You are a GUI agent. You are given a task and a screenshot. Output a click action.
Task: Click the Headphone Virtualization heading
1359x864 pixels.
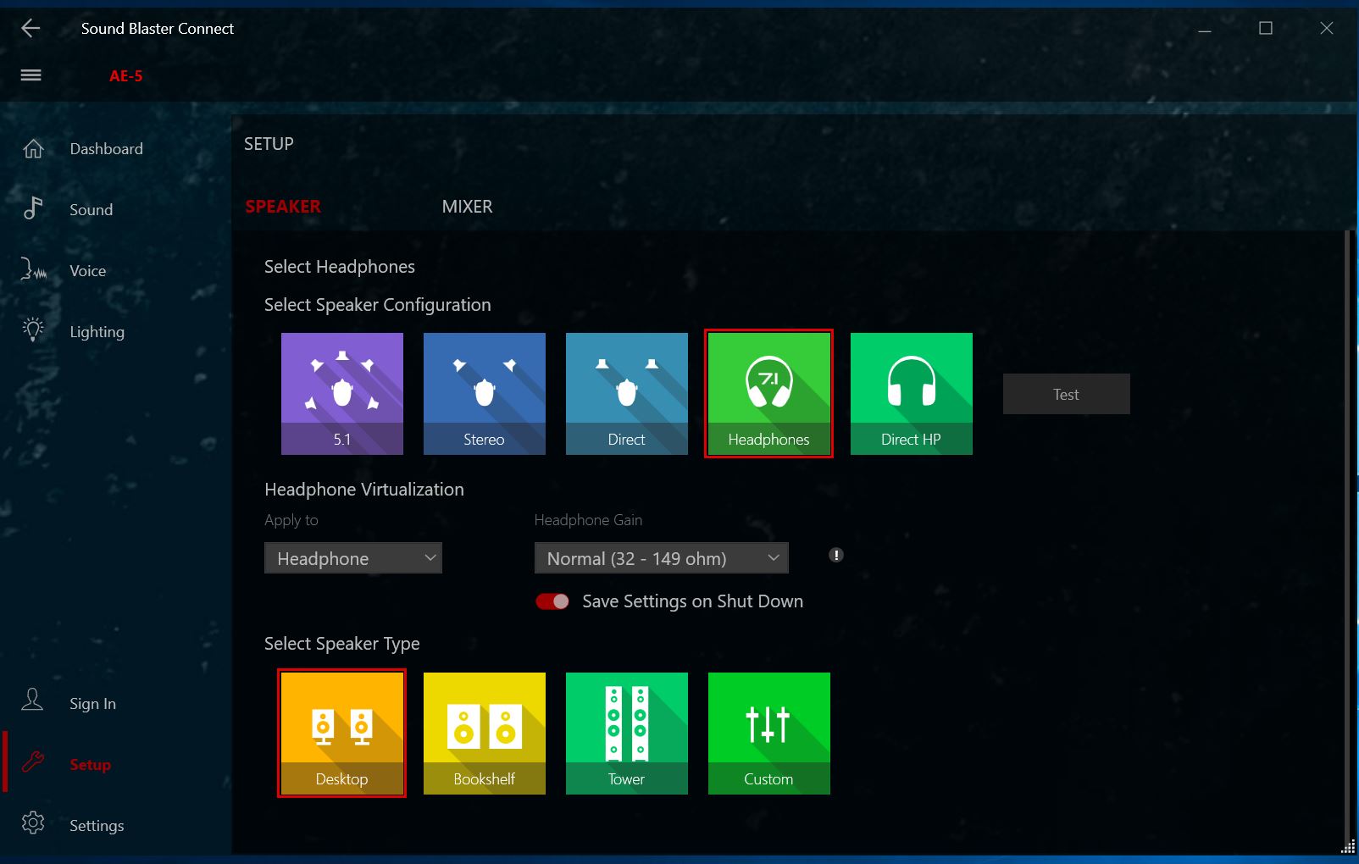364,490
